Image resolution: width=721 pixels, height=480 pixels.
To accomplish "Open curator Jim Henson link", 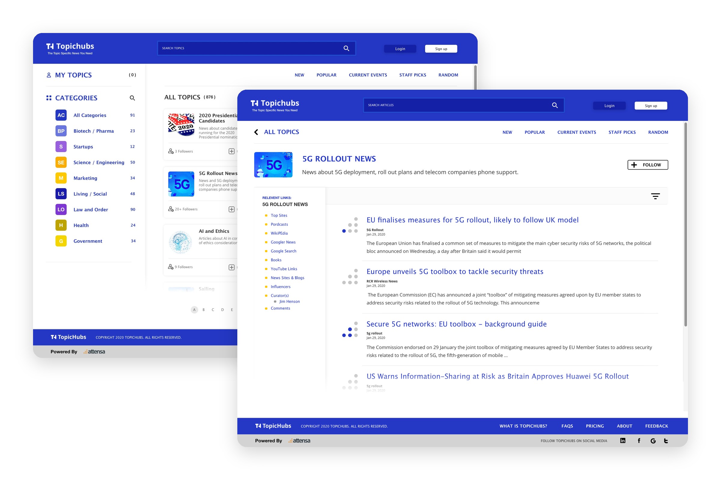I will click(x=289, y=301).
